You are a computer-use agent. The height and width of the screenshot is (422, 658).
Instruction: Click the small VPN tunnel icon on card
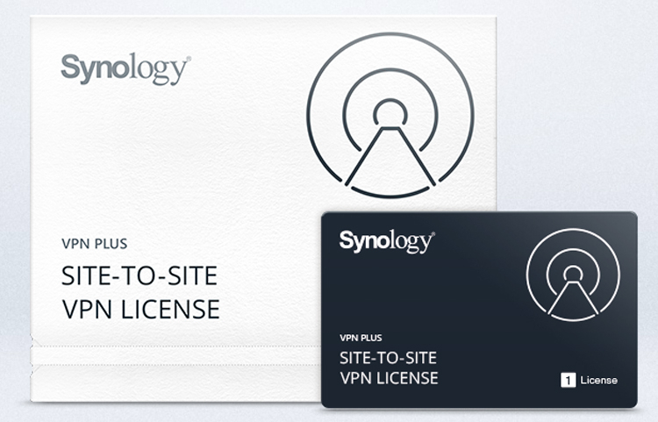573,275
